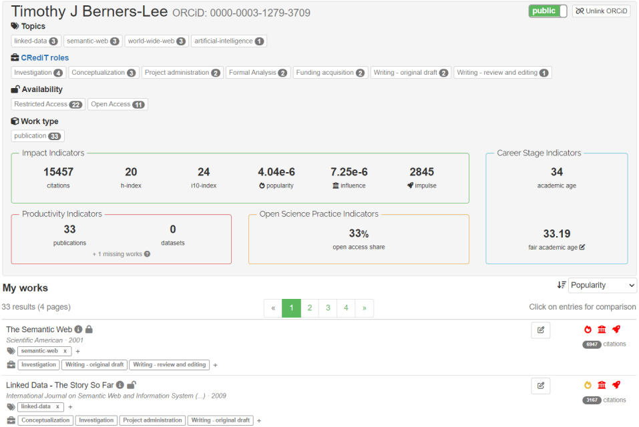Filter by linked-data topic

[36, 41]
